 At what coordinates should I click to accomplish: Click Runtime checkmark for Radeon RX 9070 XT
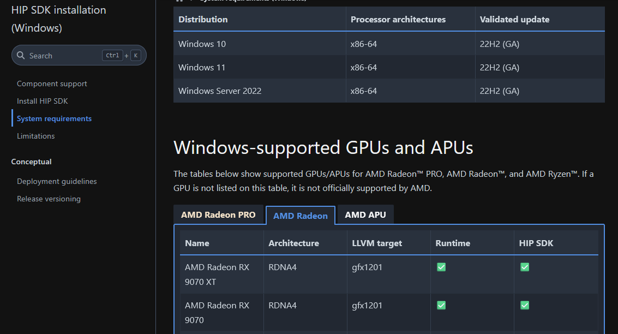click(x=441, y=267)
